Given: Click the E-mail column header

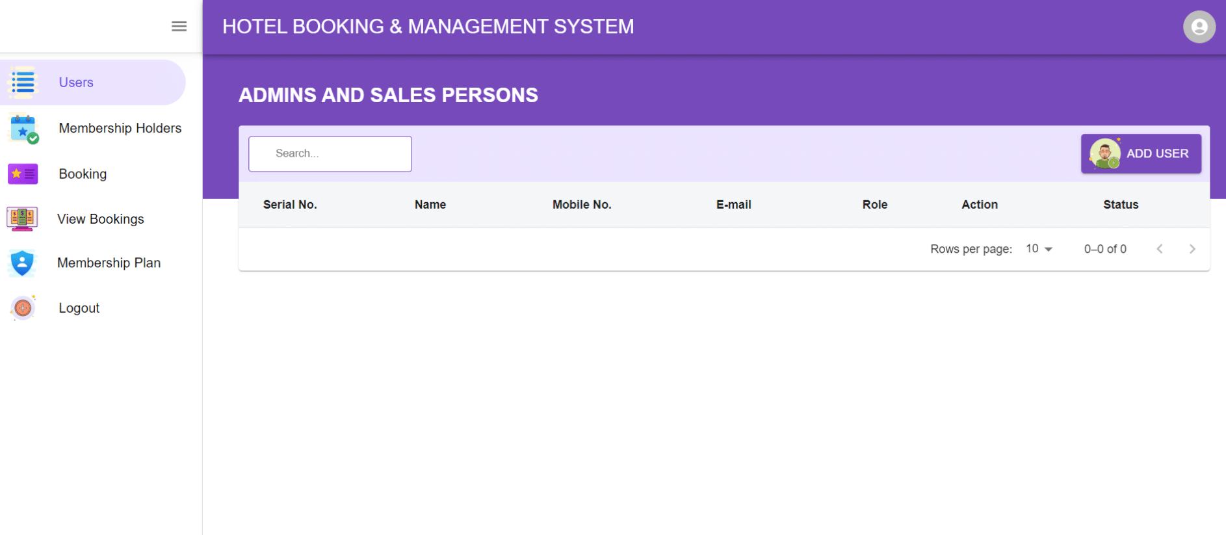Looking at the screenshot, I should pyautogui.click(x=734, y=204).
